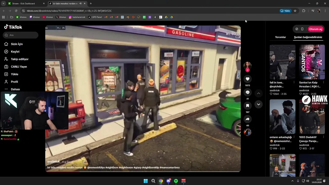
Task: Bookmark this page with the star icon
Action: pyautogui.click(x=295, y=11)
